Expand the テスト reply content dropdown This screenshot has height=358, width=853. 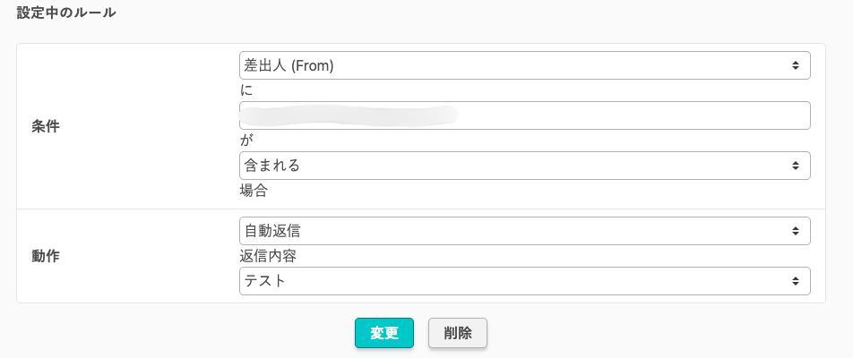524,281
